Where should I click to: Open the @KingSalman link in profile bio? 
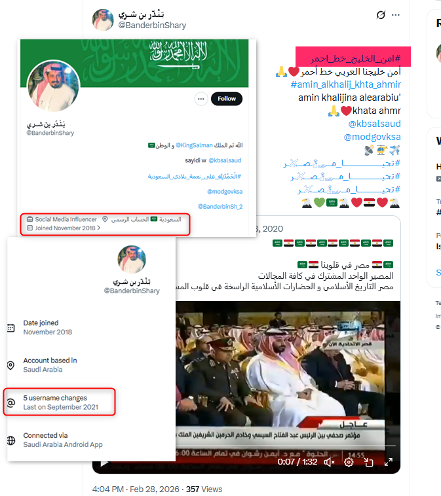(x=194, y=145)
